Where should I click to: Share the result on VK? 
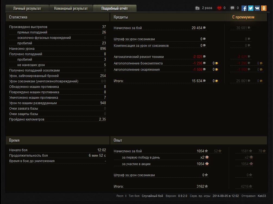(x=257, y=8)
